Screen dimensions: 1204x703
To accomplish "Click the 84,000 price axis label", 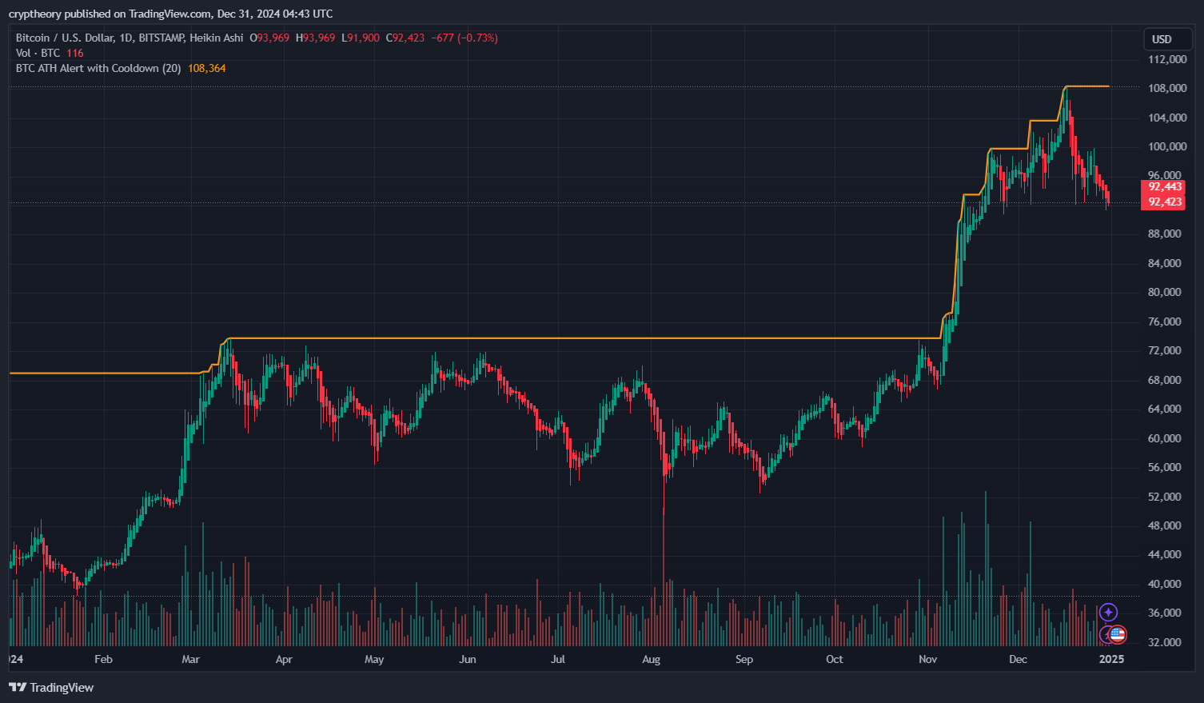I will tap(1165, 263).
